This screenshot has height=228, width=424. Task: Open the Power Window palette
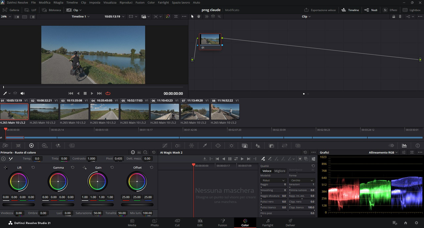(x=218, y=146)
